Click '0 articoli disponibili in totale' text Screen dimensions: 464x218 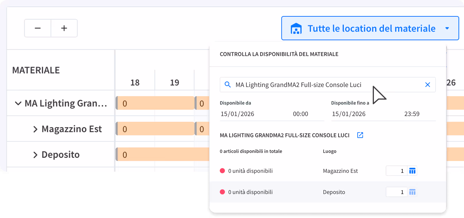[251, 151]
